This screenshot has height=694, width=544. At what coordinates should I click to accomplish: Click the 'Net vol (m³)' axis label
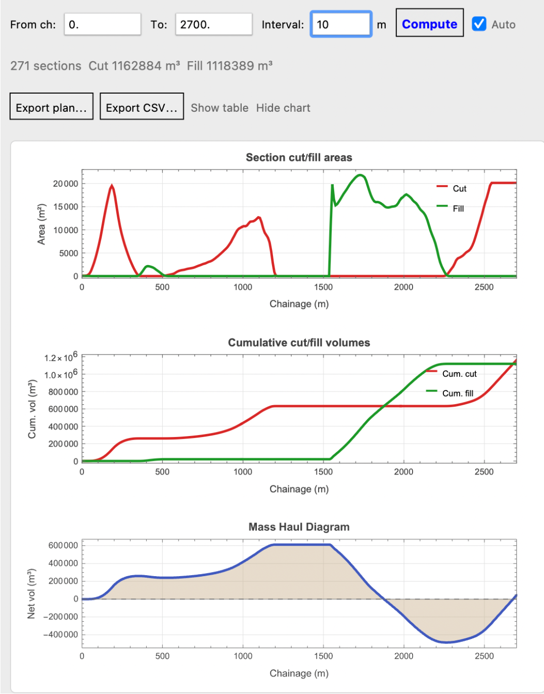point(31,593)
